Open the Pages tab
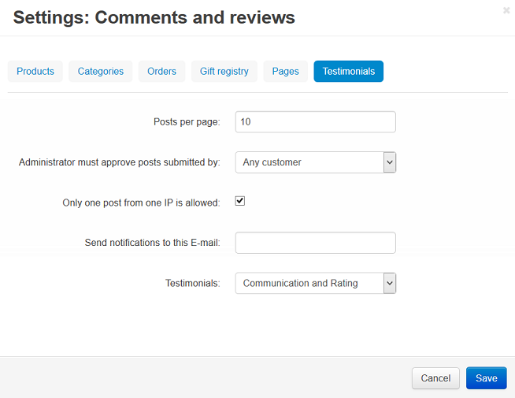The image size is (515, 398). 285,71
